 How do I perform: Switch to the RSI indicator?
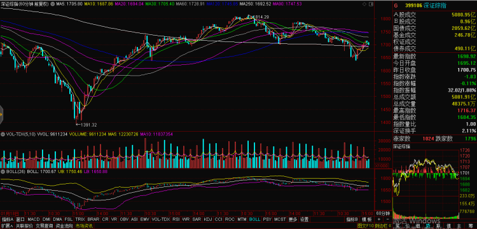tap(176, 219)
